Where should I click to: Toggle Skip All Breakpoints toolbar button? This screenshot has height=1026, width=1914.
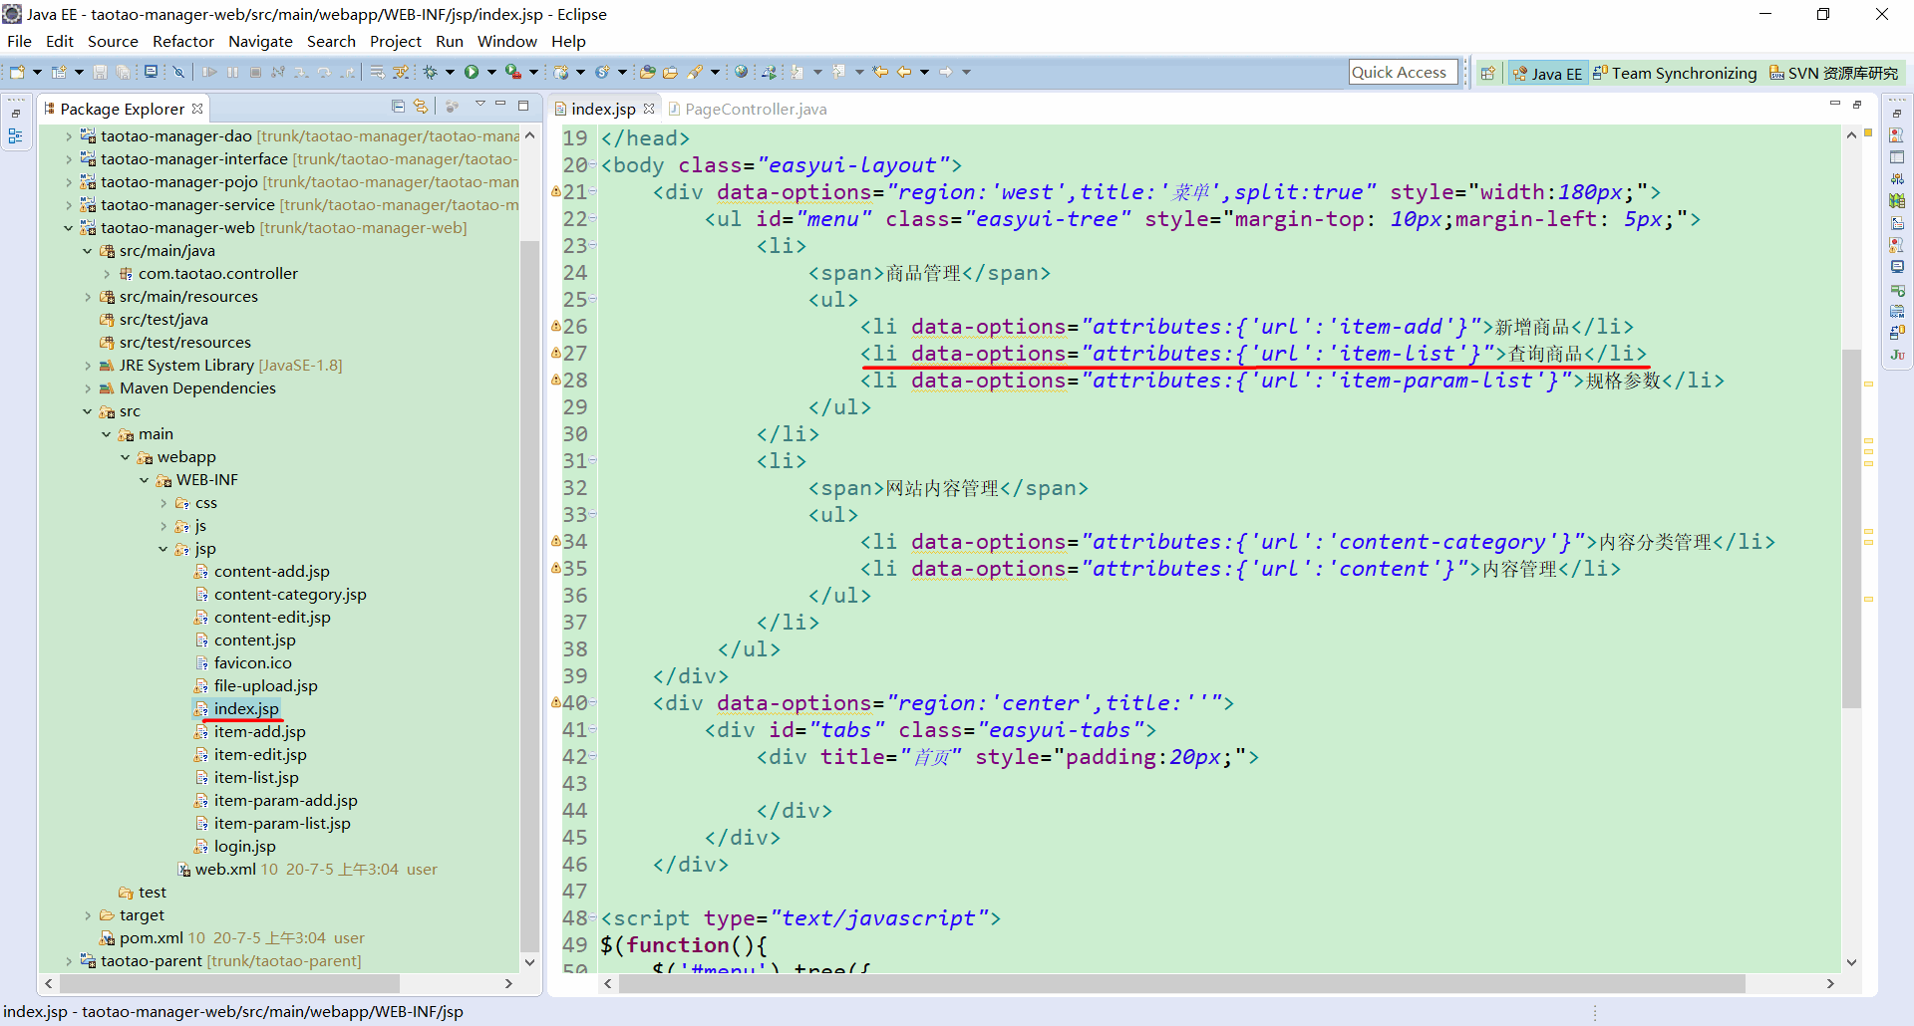[178, 72]
